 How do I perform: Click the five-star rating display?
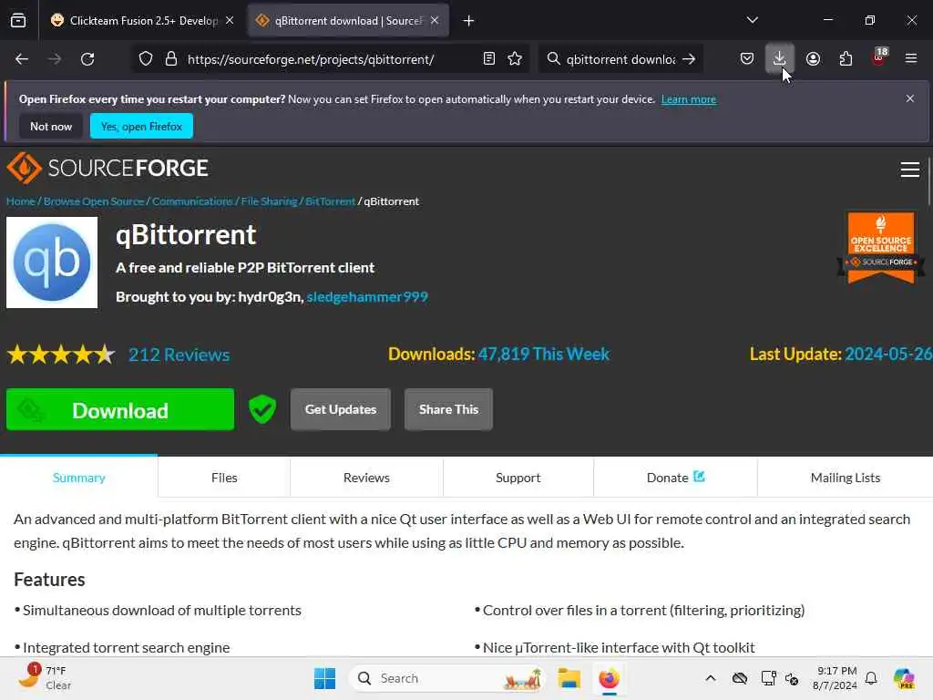(x=61, y=355)
